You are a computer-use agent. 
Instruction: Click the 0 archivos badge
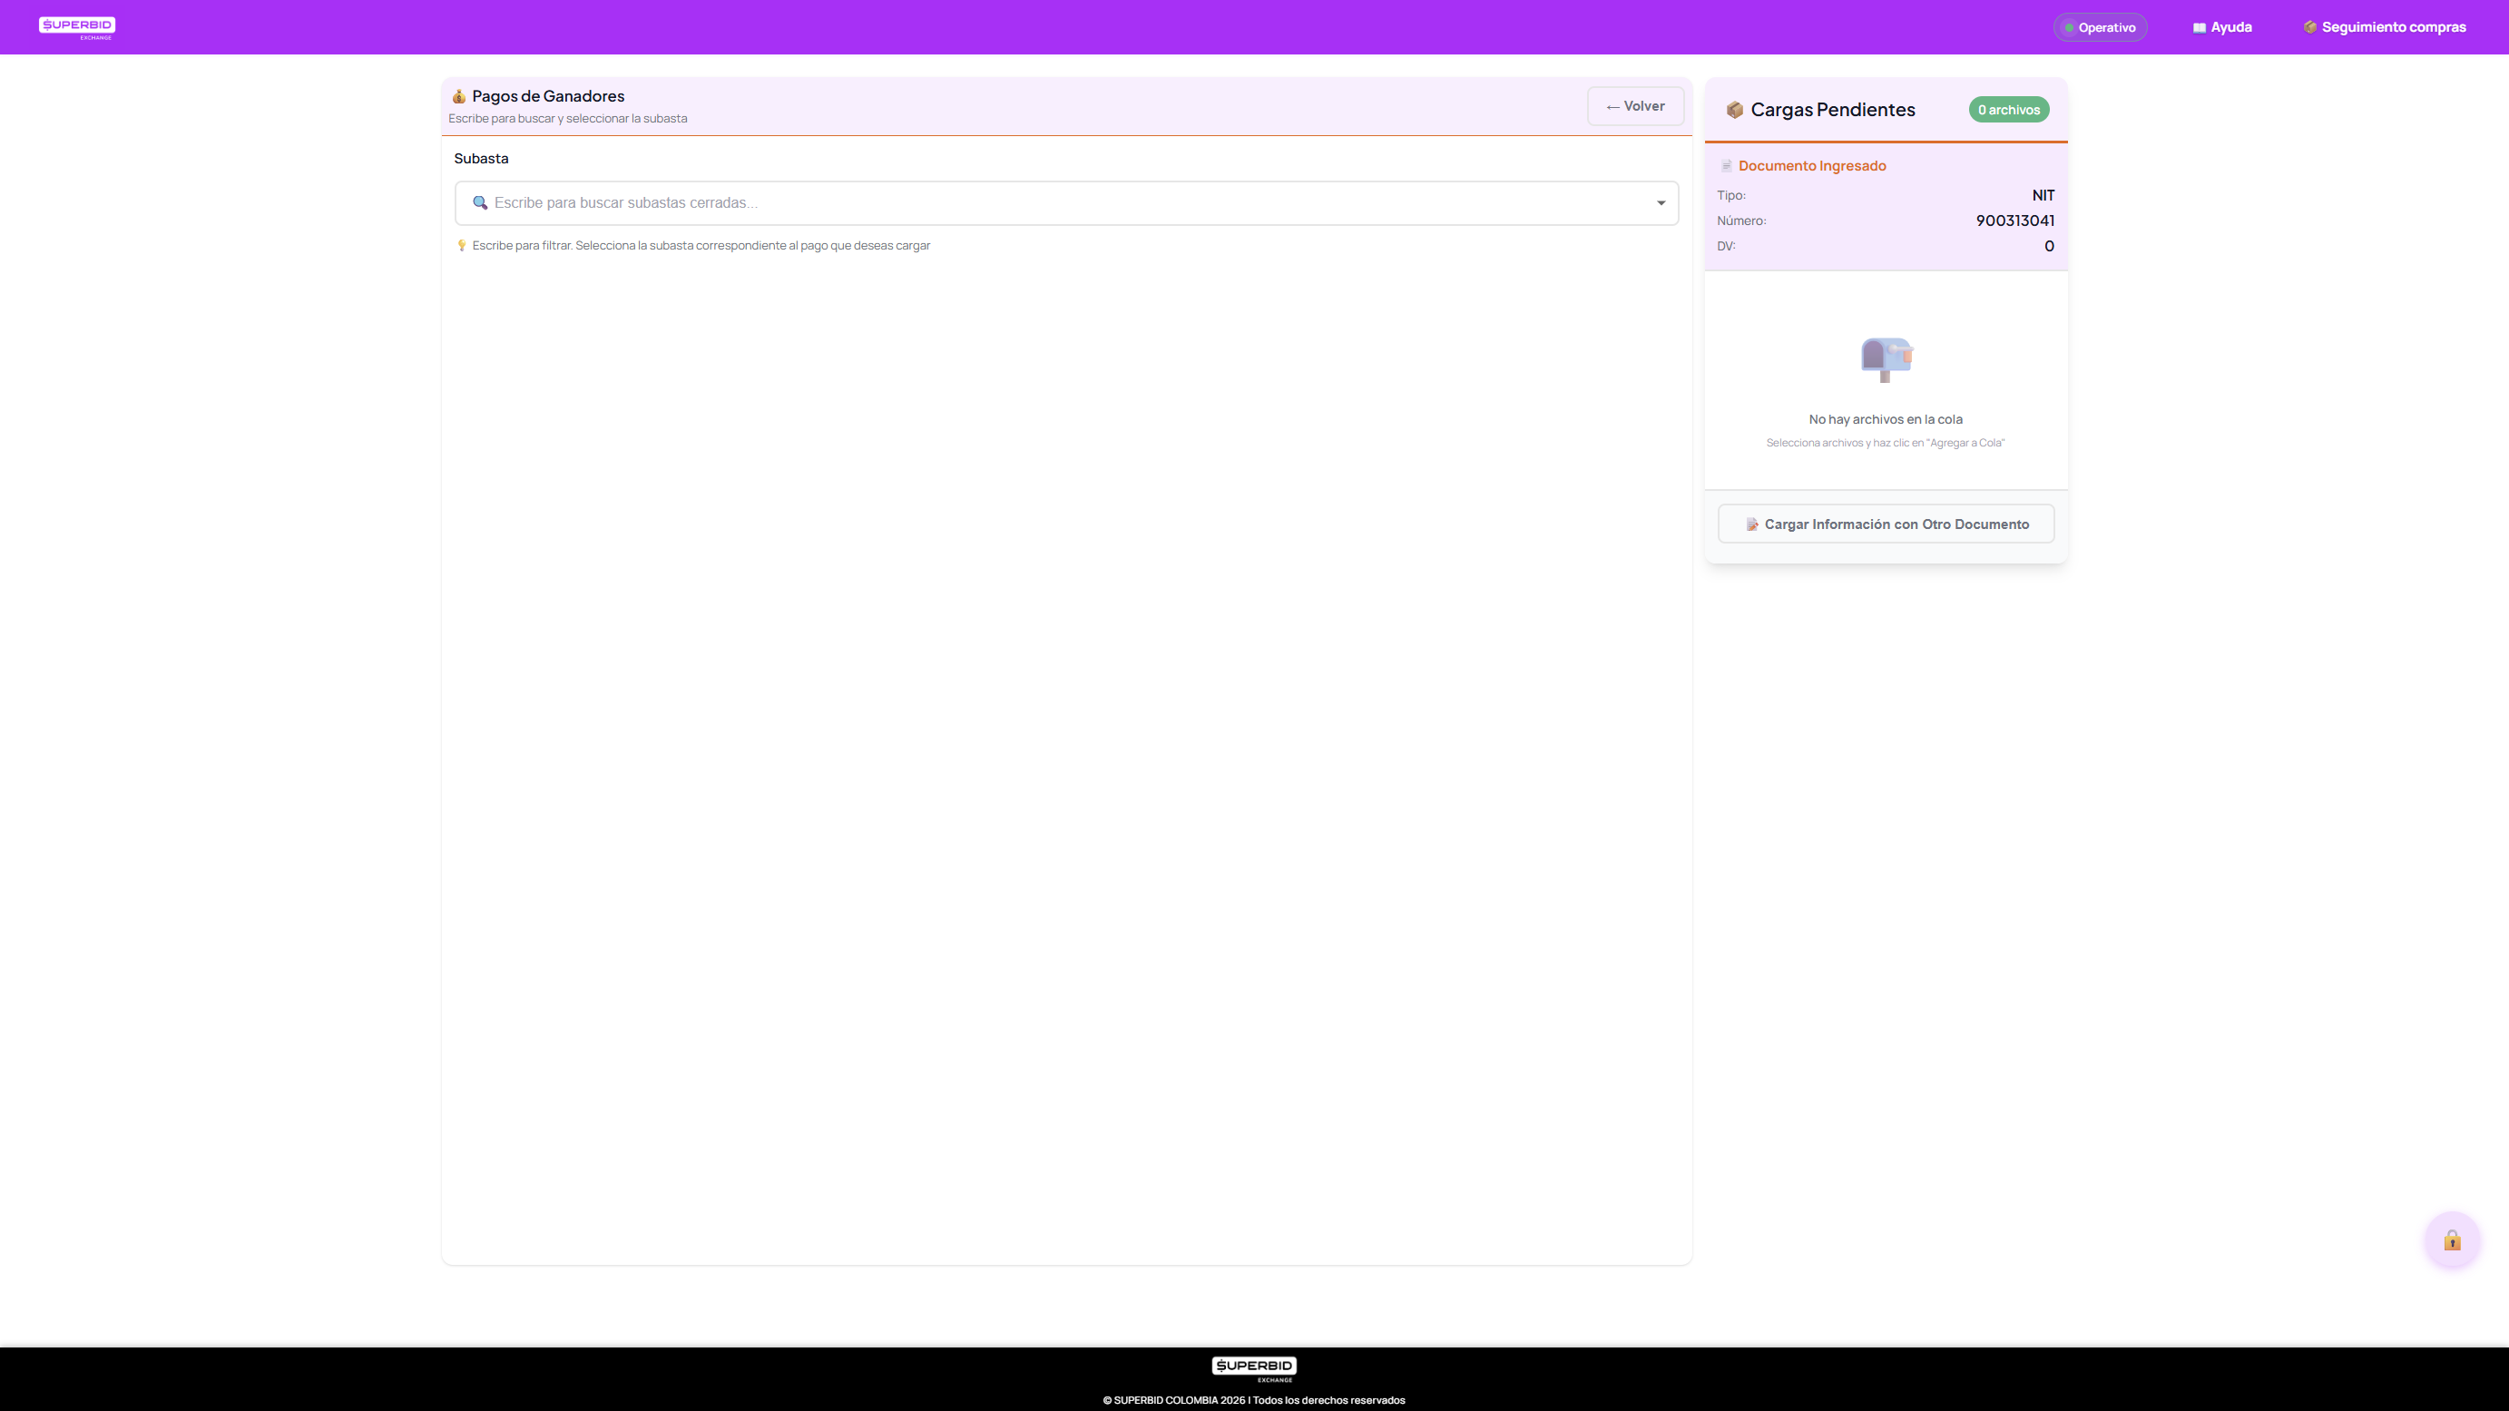coord(2008,110)
